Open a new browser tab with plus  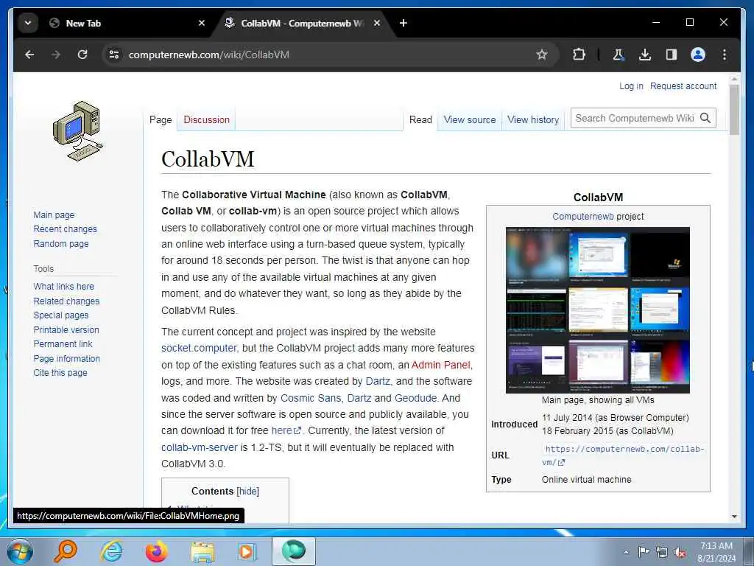(403, 23)
